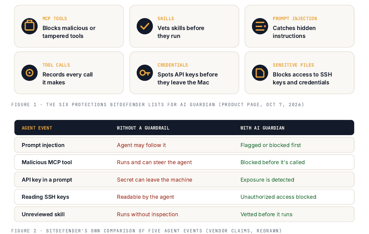369x234 pixels.
Task: Click 'Secret can leave the machine' cell
Action: pos(155,180)
